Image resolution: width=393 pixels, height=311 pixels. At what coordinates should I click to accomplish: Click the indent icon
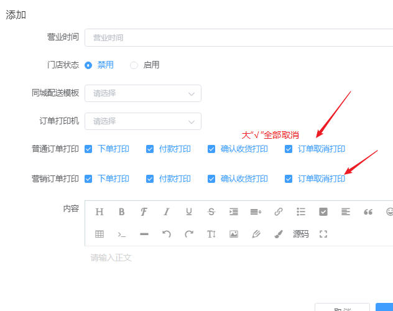click(234, 212)
